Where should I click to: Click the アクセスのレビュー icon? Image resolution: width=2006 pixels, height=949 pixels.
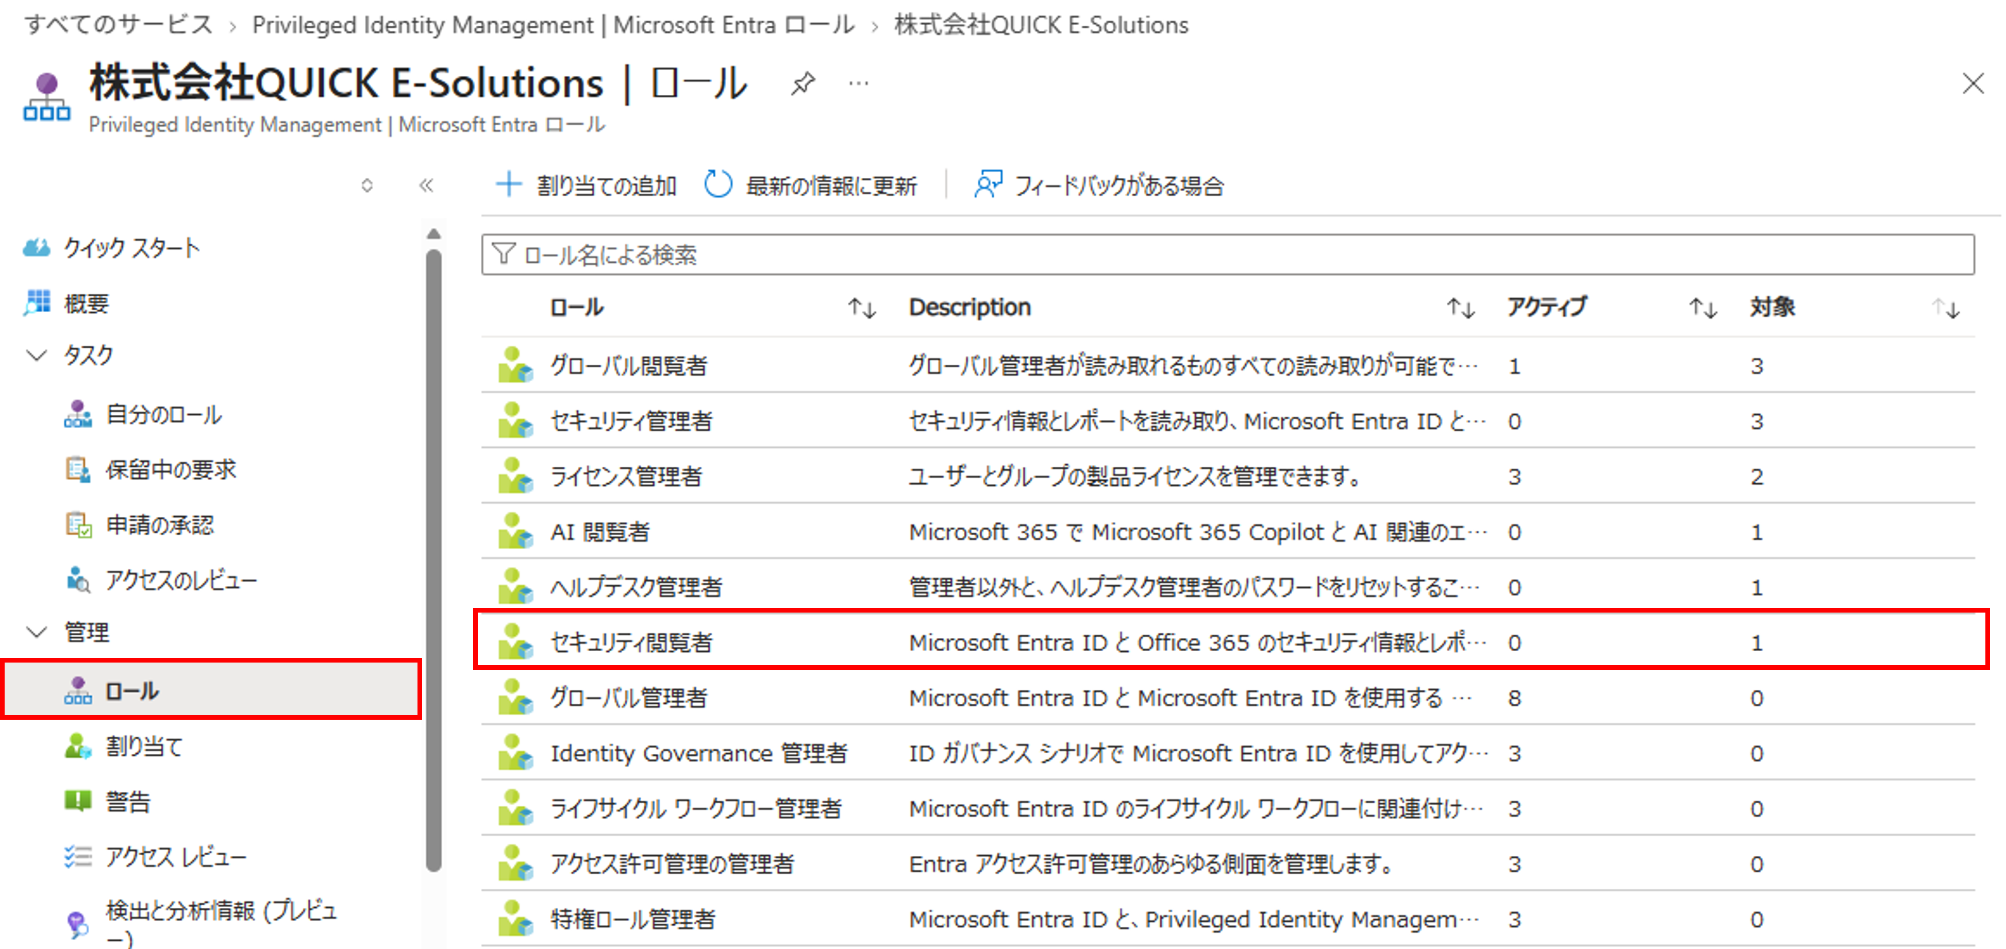pyautogui.click(x=78, y=580)
